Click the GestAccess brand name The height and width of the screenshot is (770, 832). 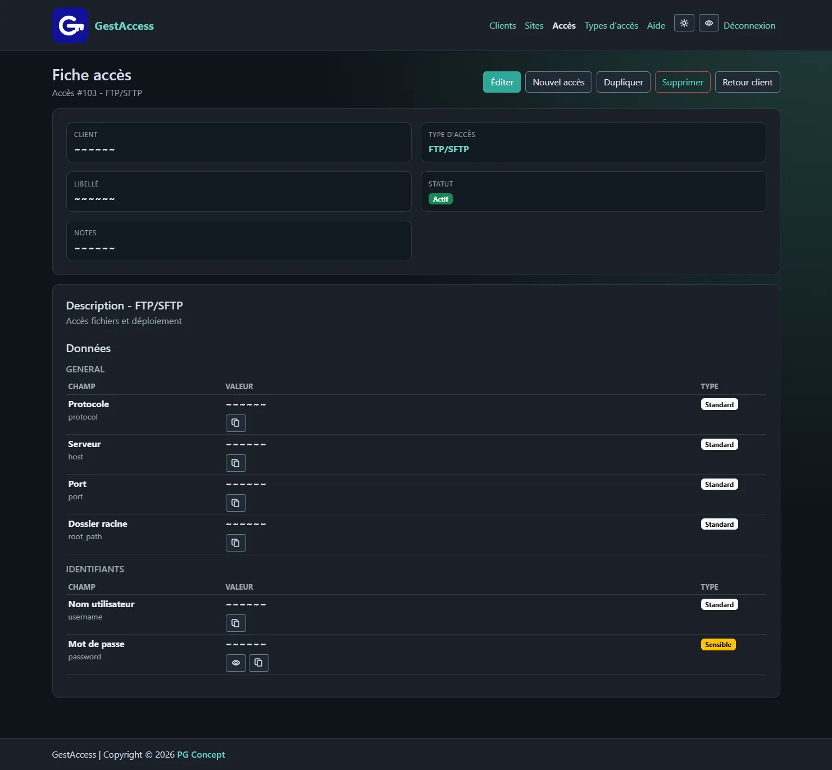click(124, 26)
